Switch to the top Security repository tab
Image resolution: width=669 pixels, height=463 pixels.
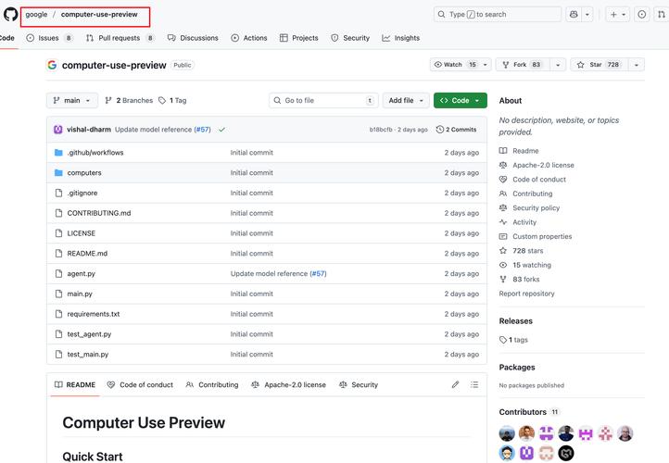click(x=350, y=38)
